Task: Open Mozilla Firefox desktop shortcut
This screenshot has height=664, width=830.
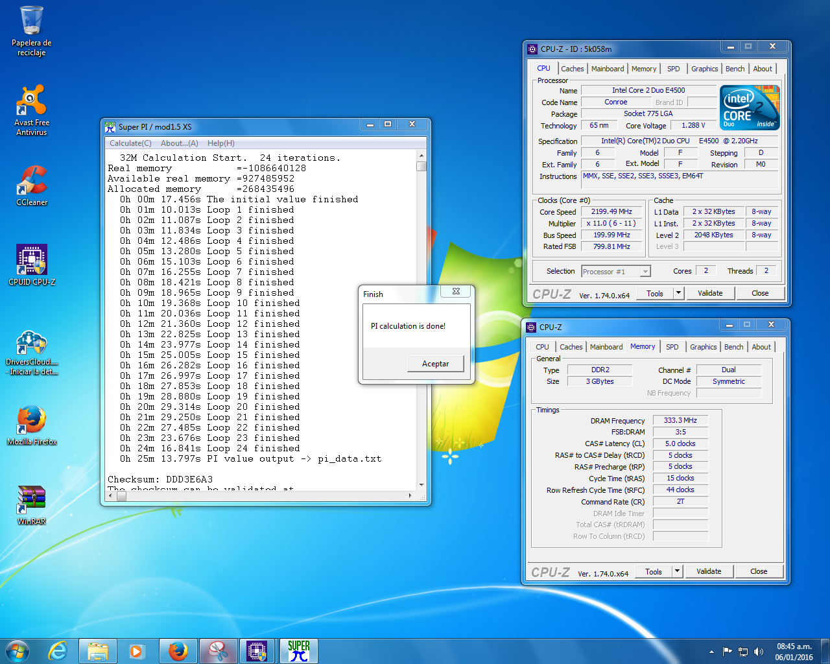Action: tap(31, 426)
